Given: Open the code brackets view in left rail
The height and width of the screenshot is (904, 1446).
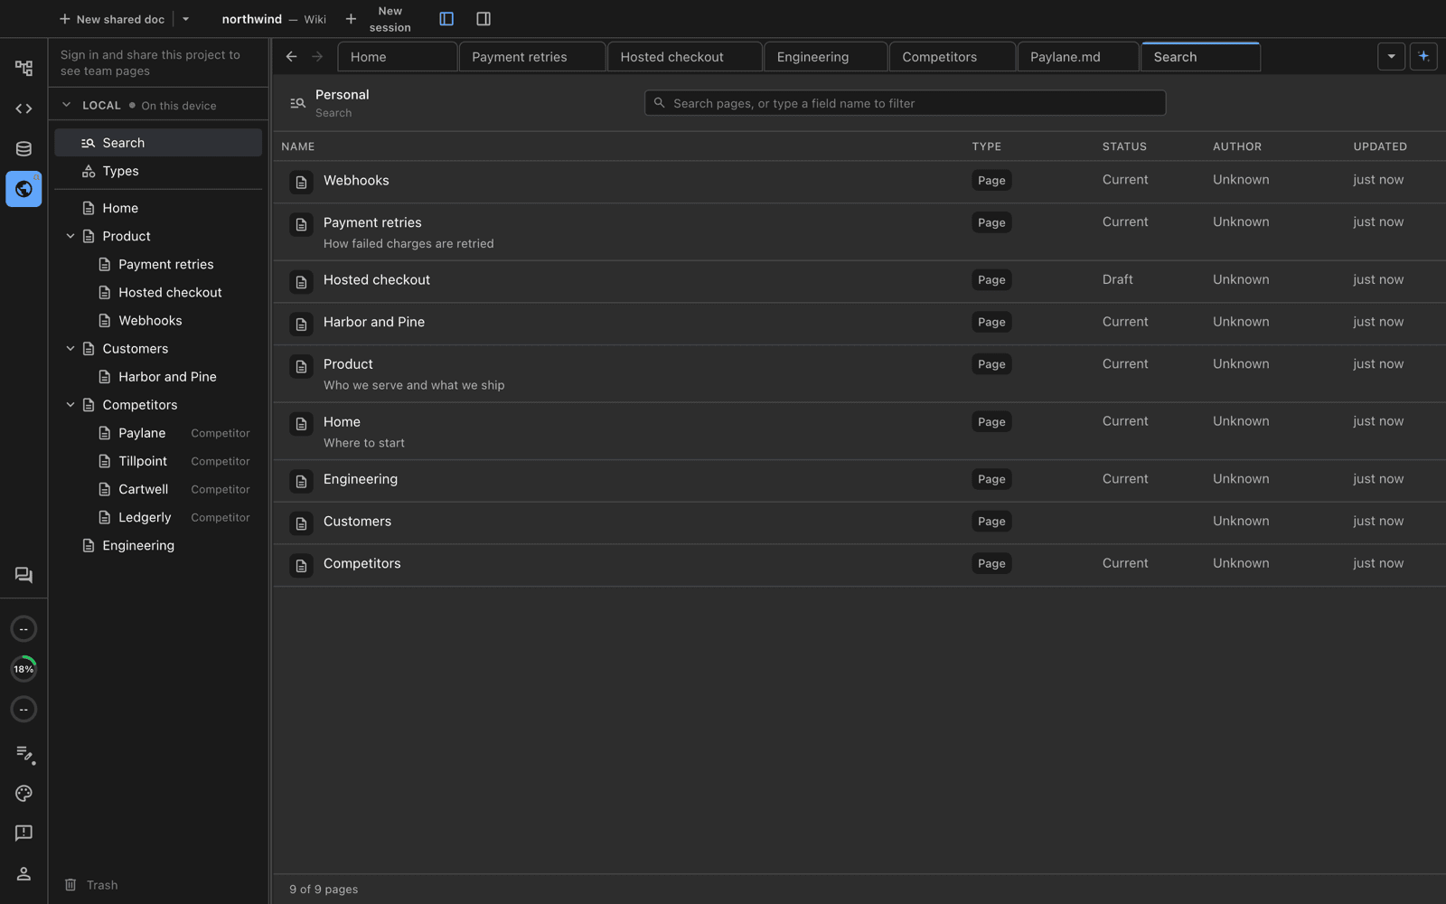Looking at the screenshot, I should (23, 108).
